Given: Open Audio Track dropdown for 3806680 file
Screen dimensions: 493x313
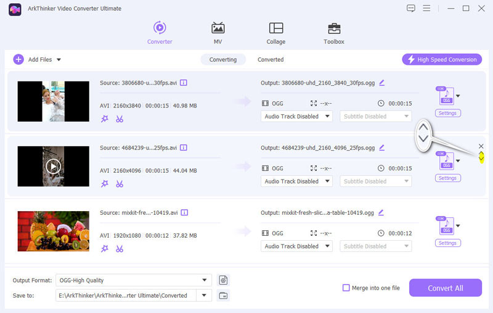Looking at the screenshot, I should point(296,116).
